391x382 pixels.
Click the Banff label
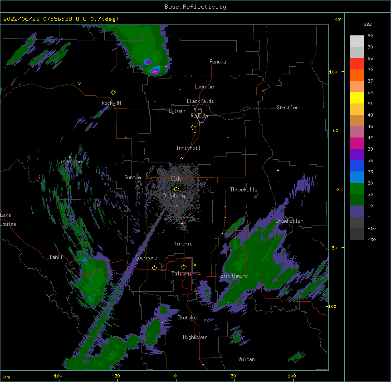pyautogui.click(x=56, y=257)
